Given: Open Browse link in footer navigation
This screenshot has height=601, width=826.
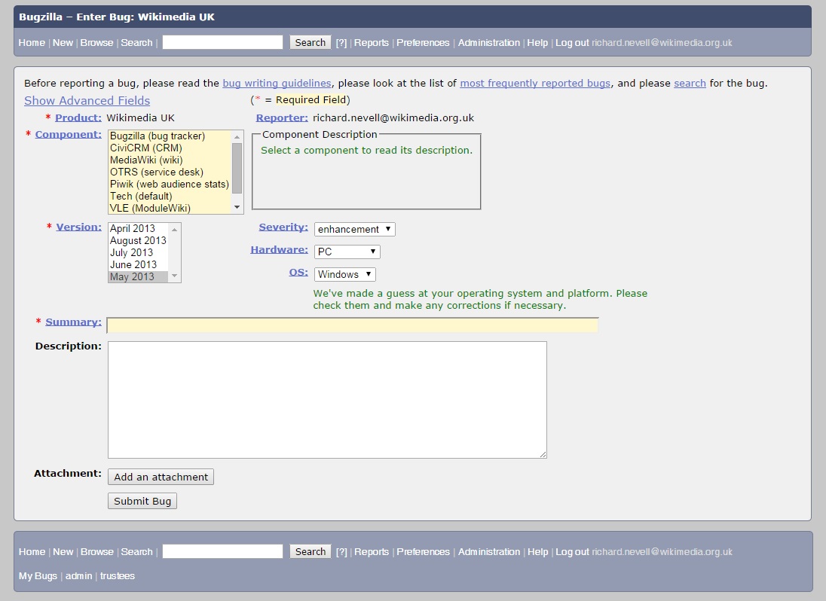Looking at the screenshot, I should click(x=97, y=551).
